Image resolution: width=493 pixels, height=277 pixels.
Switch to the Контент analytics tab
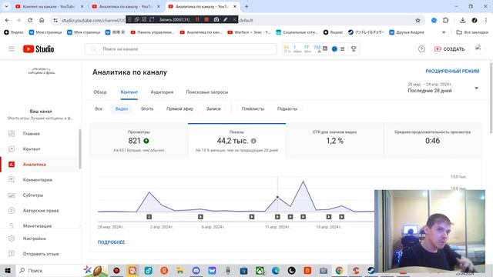129,92
